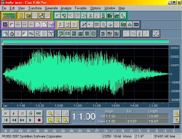Image resolution: width=182 pixels, height=139 pixels.
Task: Click the red Record button
Action: click(39, 120)
